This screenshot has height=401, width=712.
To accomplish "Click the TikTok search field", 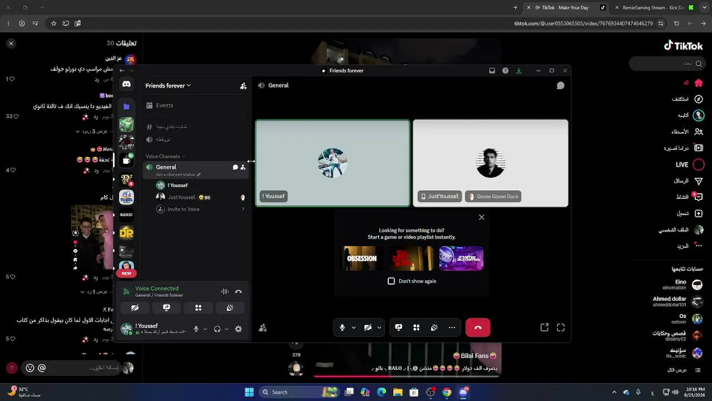I will (668, 63).
